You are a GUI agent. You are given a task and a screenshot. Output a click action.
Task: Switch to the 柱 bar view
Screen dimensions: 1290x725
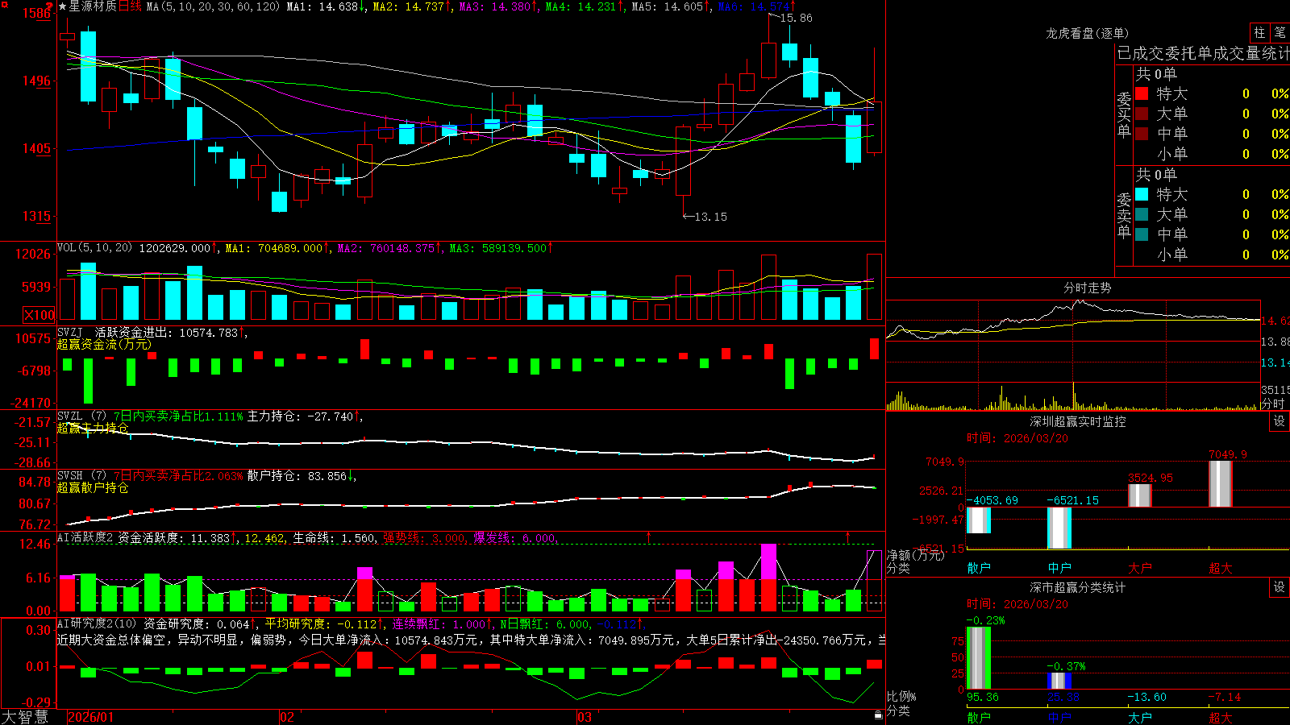[x=1259, y=33]
